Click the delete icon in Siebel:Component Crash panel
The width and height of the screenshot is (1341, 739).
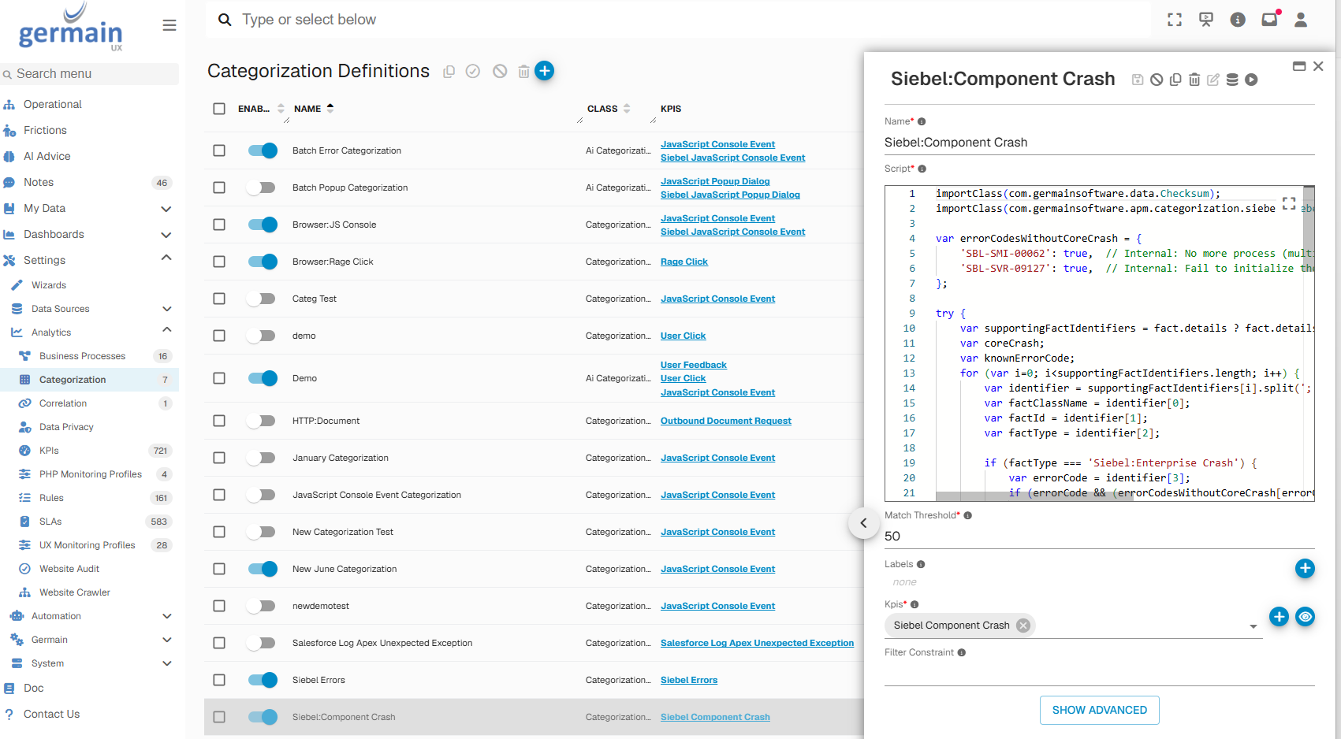1194,80
